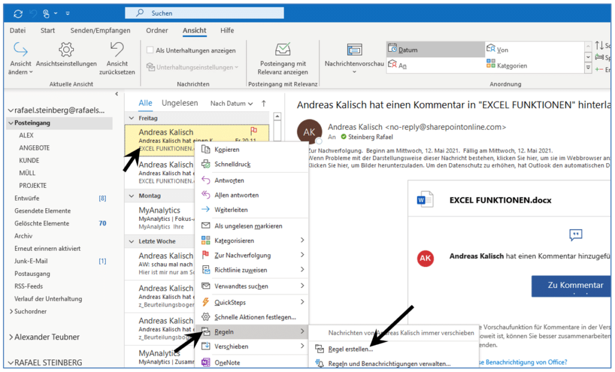
Task: Click the Undo icon in quick access toolbar
Action: click(33, 14)
